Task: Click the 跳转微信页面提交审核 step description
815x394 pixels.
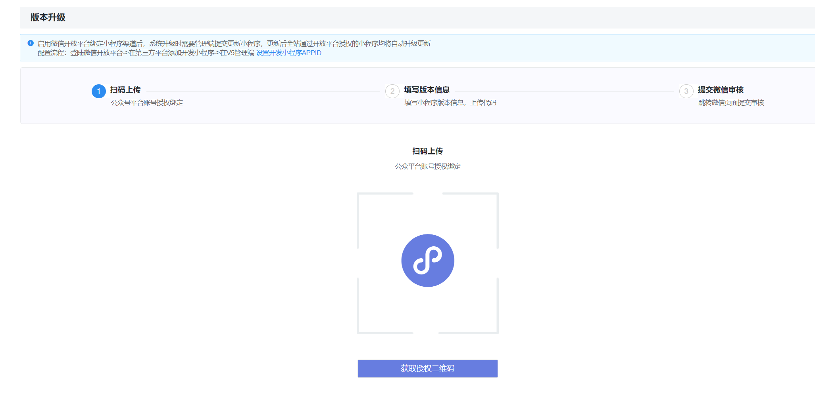Action: tap(731, 103)
